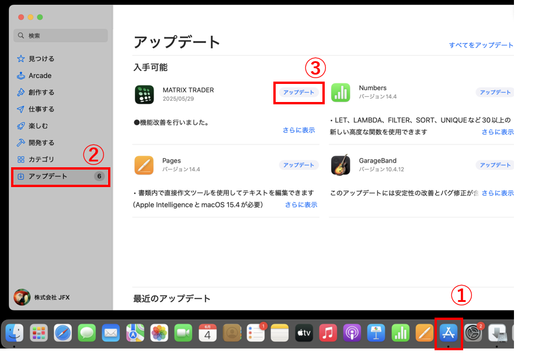Launch Music from the Dock
535x359 pixels.
click(328, 332)
